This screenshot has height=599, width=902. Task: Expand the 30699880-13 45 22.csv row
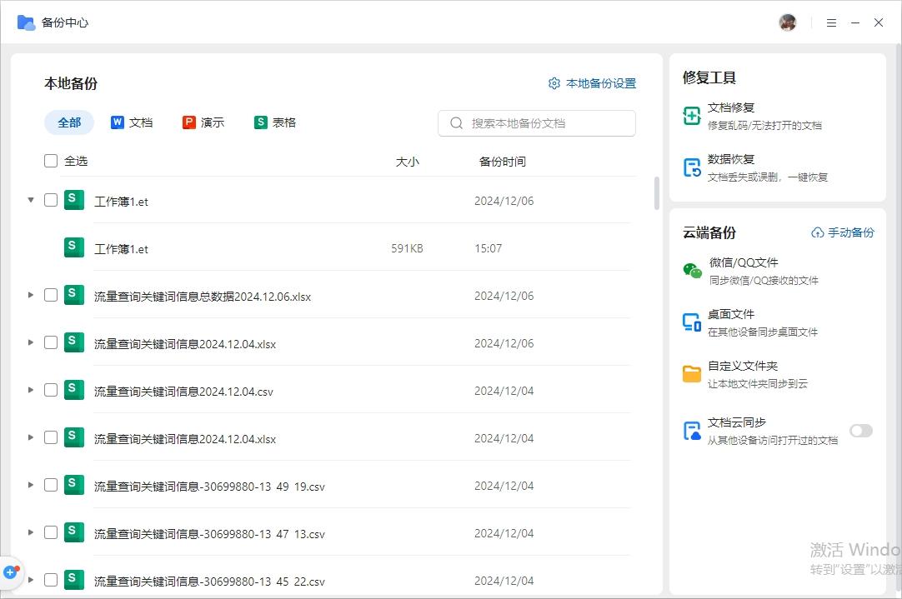tap(31, 580)
